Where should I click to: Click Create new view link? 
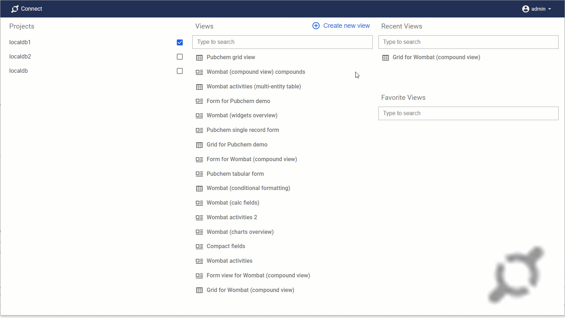point(346,26)
